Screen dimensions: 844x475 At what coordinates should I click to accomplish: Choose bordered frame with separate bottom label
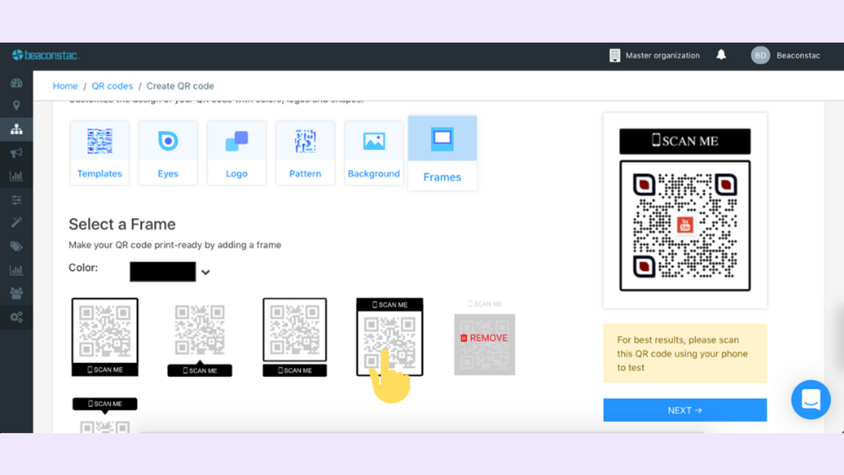[x=295, y=337]
